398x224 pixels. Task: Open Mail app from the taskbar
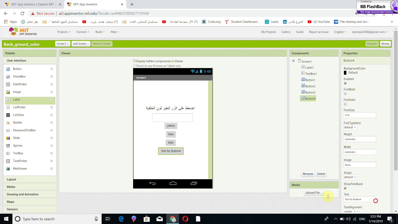[x=160, y=219]
